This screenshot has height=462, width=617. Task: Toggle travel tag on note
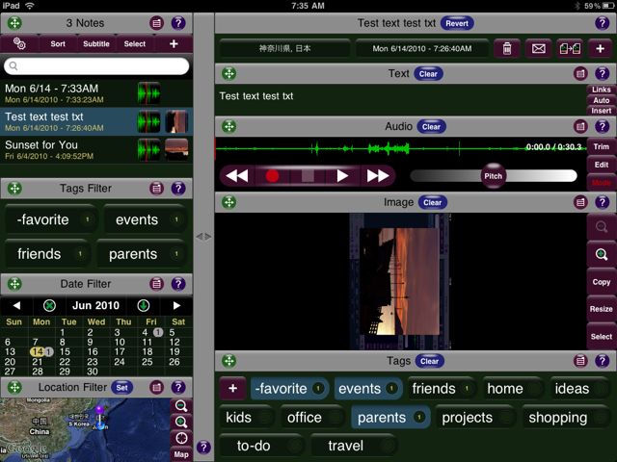(x=353, y=446)
